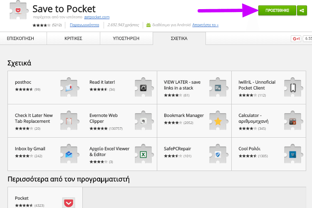This screenshot has width=312, height=208.
Task: Open the Read it later! title
Action: click(102, 82)
